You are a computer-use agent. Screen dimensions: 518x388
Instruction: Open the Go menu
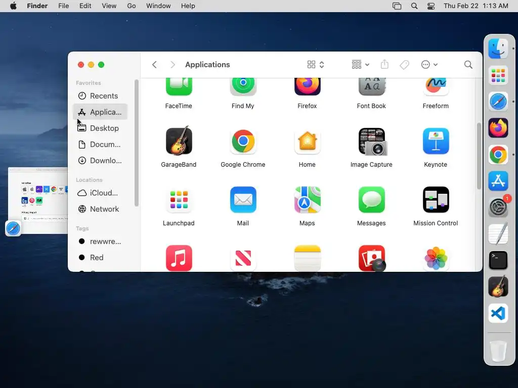coord(132,6)
